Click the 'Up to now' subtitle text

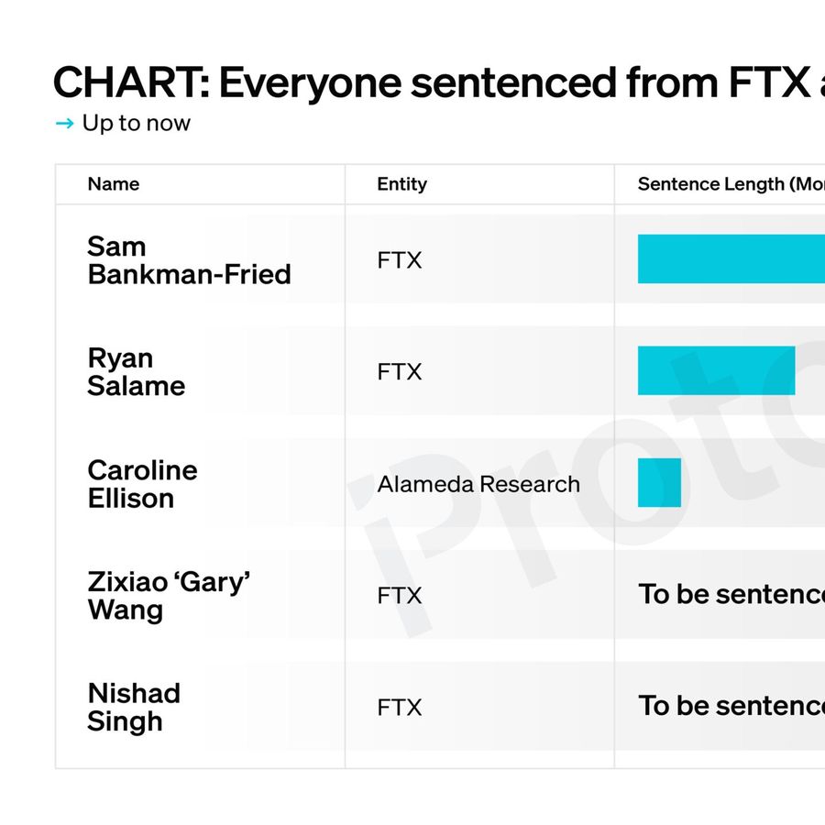pyautogui.click(x=136, y=124)
